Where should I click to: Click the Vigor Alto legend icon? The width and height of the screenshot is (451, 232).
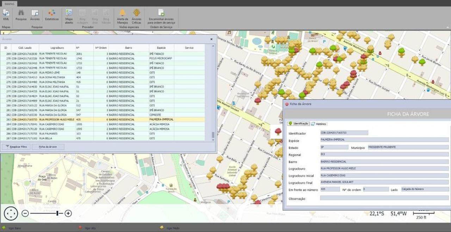click(80, 228)
